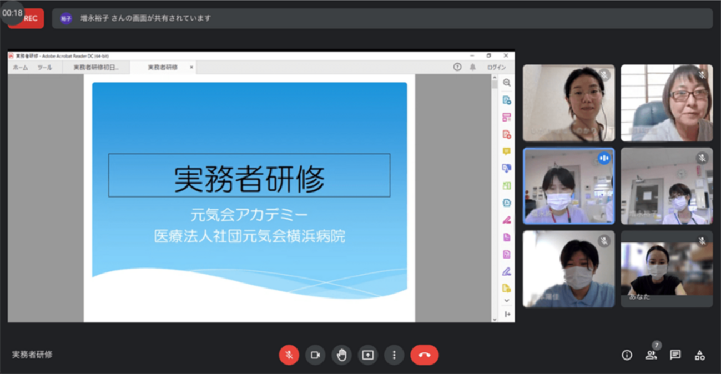The image size is (721, 374).
Task: Open the green Organize Pages tool icon
Action: coord(507,186)
